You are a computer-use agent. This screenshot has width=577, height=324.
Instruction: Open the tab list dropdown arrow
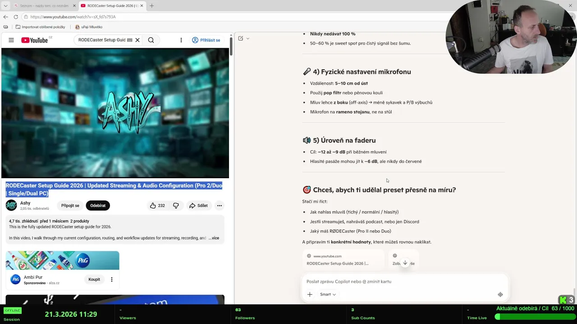tap(5, 6)
